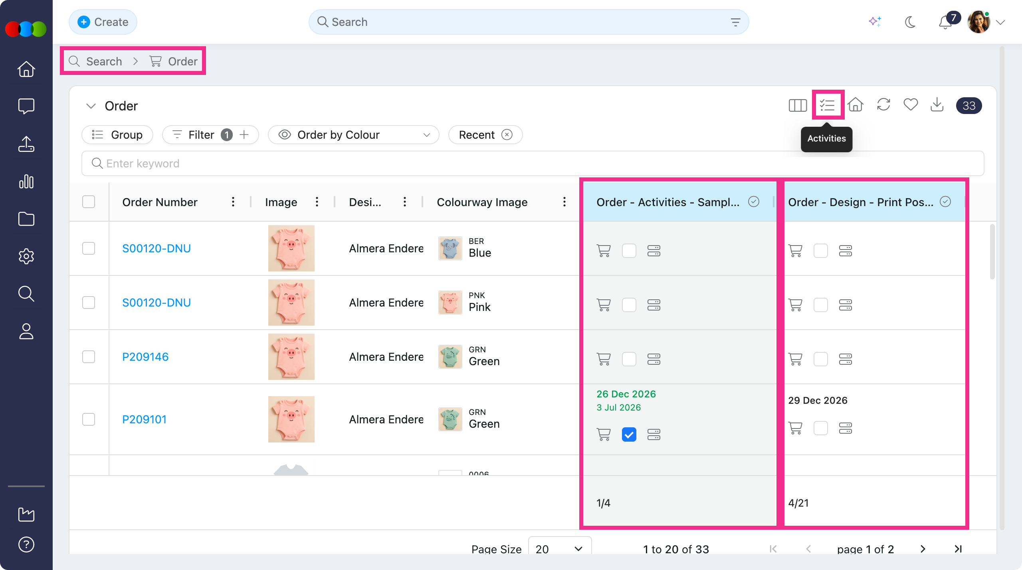Open the Desi... column options menu
Screen dimensions: 1022x570
(405, 202)
